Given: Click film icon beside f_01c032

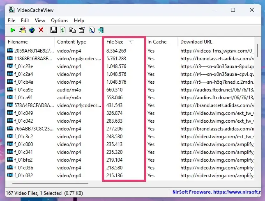Looking at the screenshot, I should (x=10, y=175).
